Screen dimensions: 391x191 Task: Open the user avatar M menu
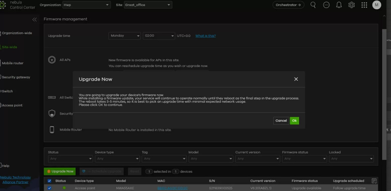(376, 5)
